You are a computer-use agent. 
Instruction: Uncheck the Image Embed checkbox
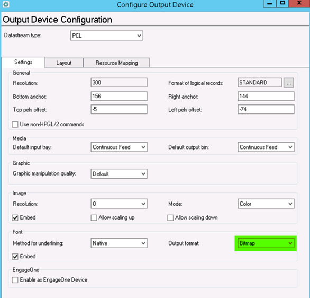15,218
